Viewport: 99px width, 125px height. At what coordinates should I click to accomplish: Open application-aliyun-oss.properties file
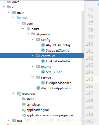pyautogui.click(x=50, y=115)
